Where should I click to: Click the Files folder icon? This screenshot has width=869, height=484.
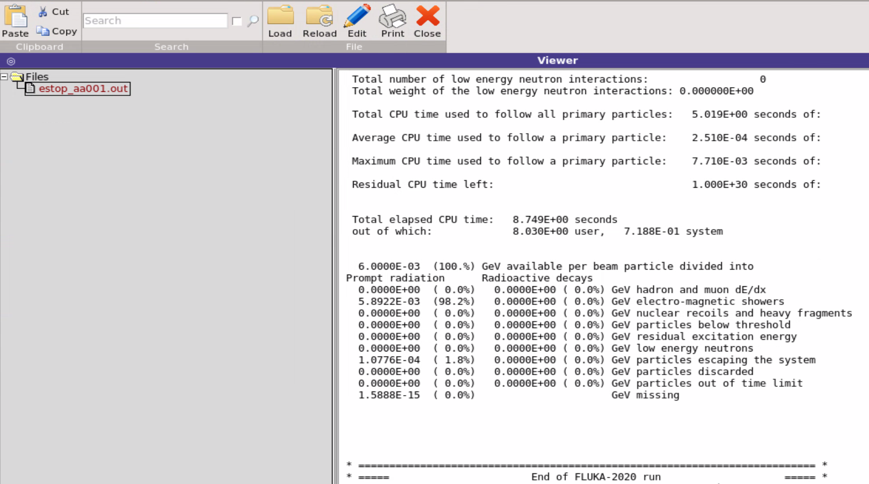17,77
